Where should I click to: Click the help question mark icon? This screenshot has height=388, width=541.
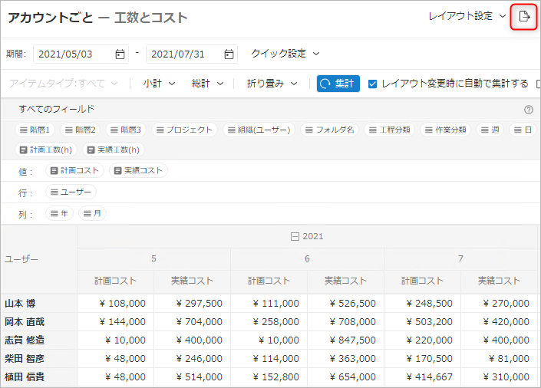(528, 110)
